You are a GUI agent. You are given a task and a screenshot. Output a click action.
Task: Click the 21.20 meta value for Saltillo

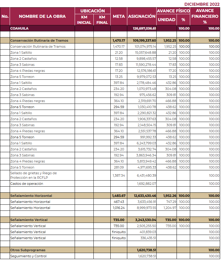tap(119, 53)
